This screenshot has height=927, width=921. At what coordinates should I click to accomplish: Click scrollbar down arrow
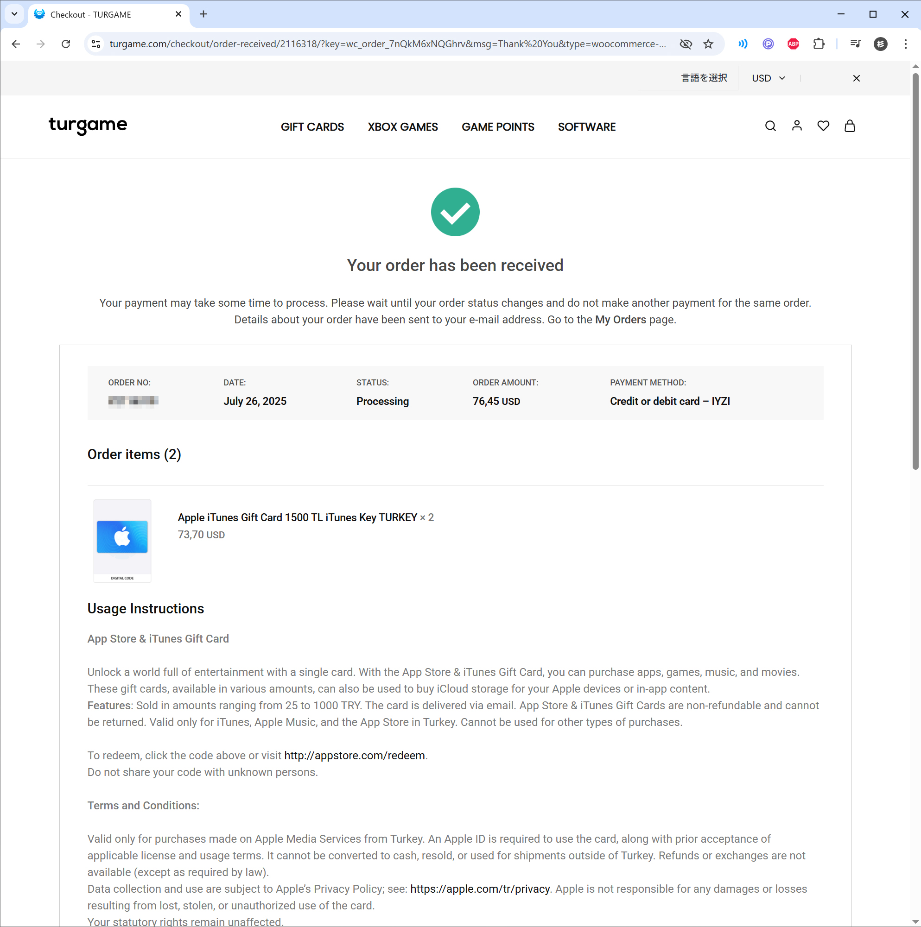pos(915,922)
